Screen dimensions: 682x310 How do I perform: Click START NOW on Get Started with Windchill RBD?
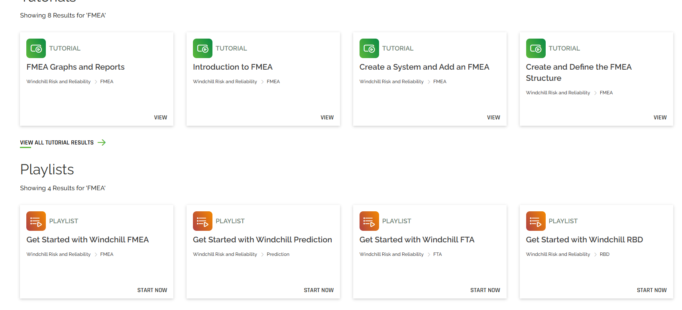(652, 290)
